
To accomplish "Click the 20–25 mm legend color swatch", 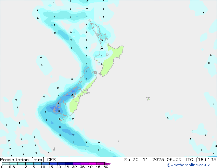I will point(61,164).
